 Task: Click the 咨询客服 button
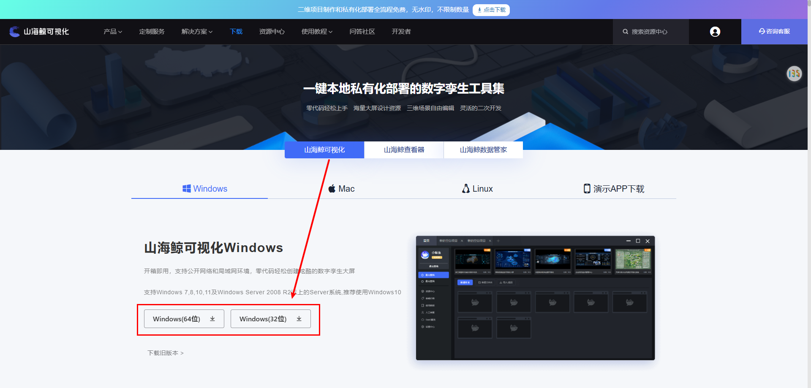(774, 32)
